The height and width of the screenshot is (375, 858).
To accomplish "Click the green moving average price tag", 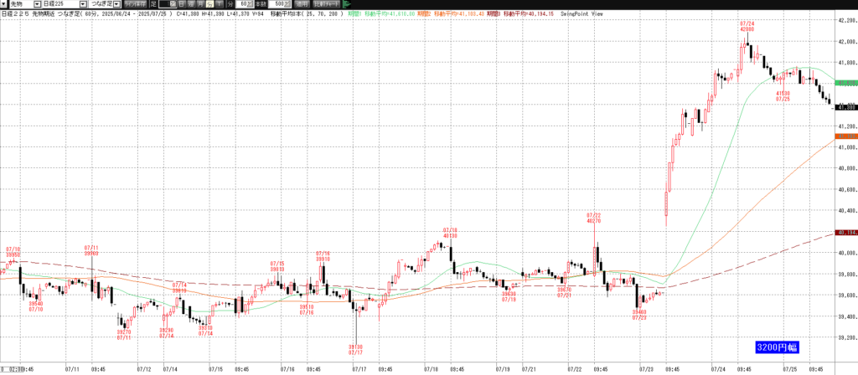I will pos(845,84).
